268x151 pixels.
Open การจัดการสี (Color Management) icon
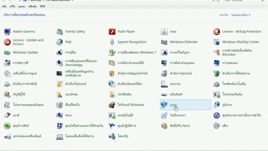[x=7, y=63]
